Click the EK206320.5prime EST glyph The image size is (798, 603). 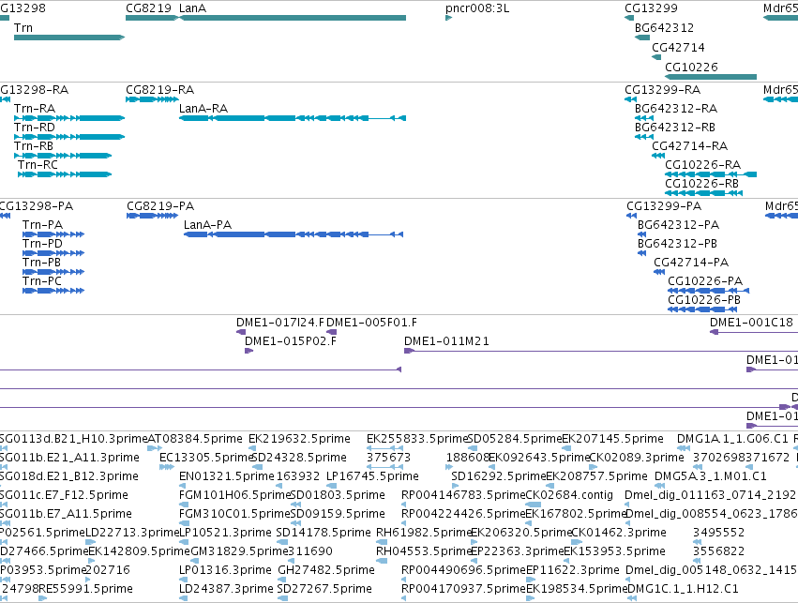pos(474,542)
